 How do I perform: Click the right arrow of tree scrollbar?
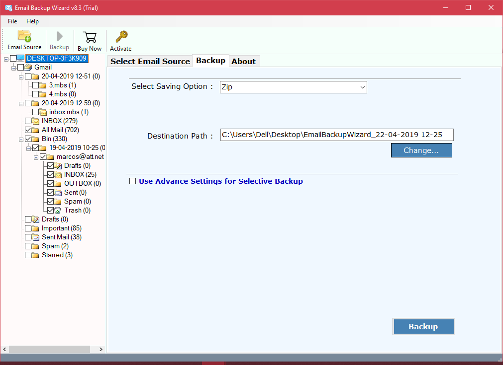point(101,349)
